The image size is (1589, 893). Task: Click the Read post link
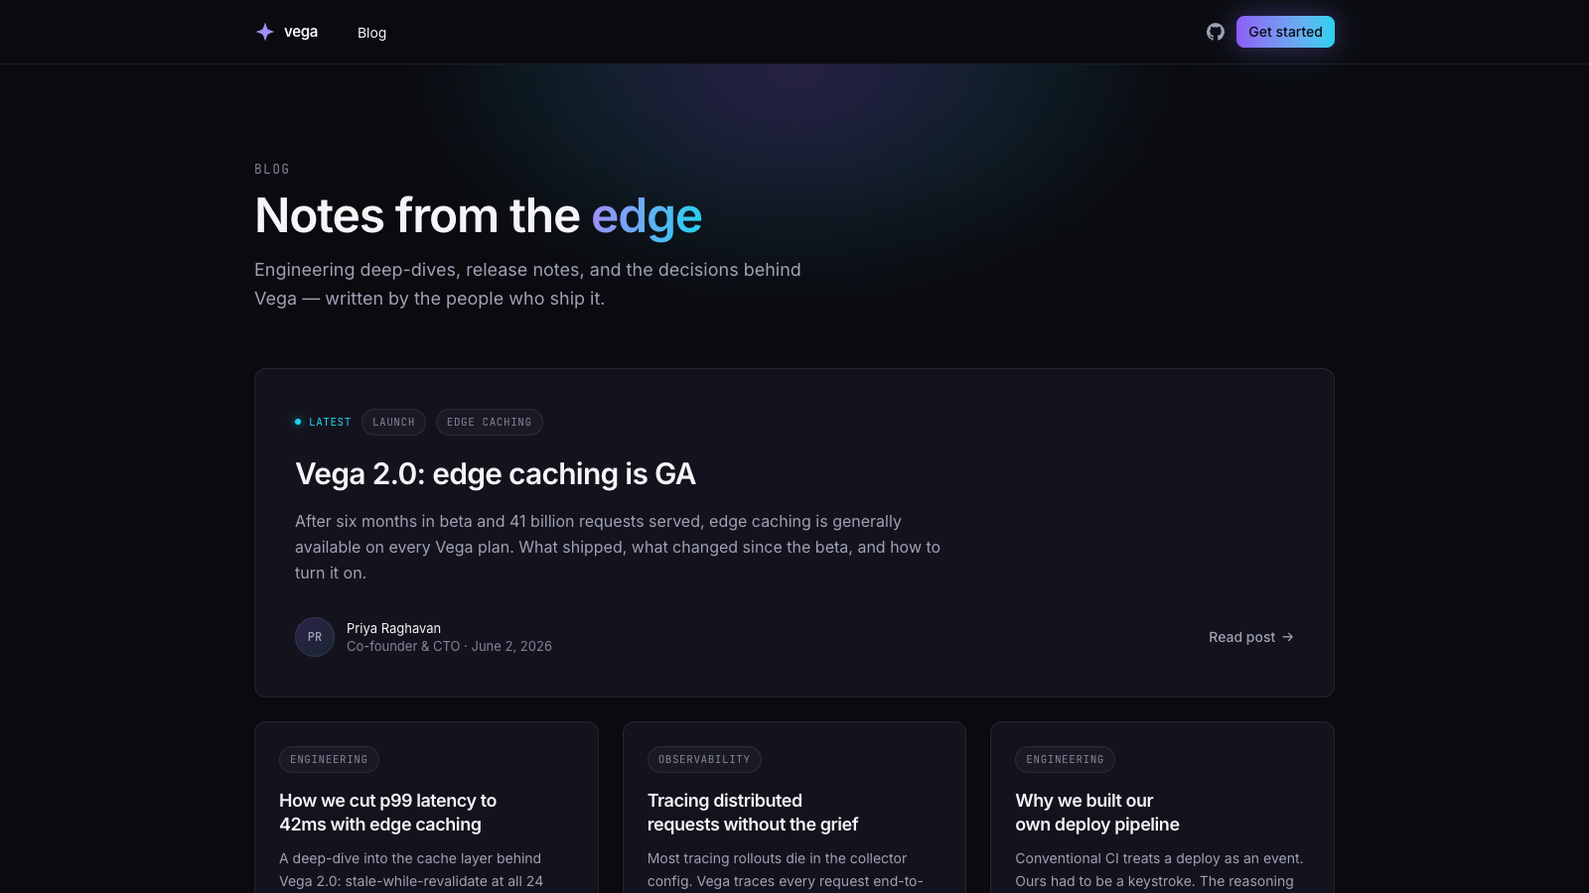(x=1251, y=637)
